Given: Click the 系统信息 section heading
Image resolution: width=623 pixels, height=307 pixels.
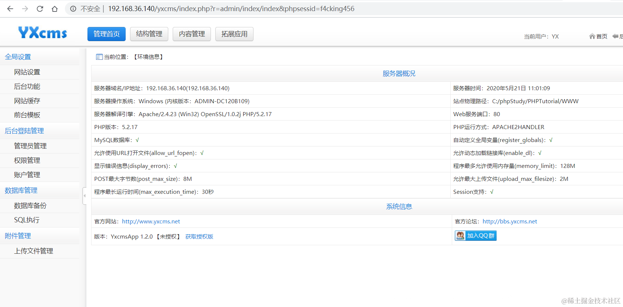Looking at the screenshot, I should 399,207.
